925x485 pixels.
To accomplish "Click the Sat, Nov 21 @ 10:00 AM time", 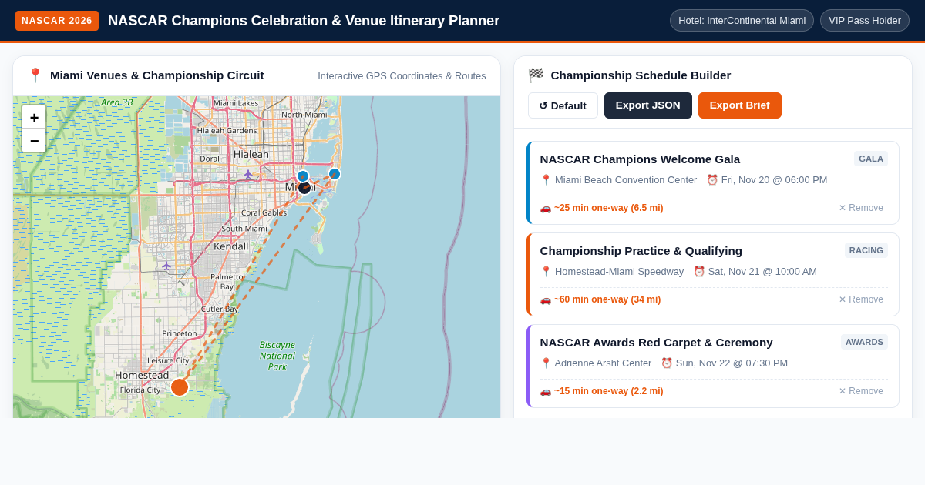I will [x=762, y=271].
